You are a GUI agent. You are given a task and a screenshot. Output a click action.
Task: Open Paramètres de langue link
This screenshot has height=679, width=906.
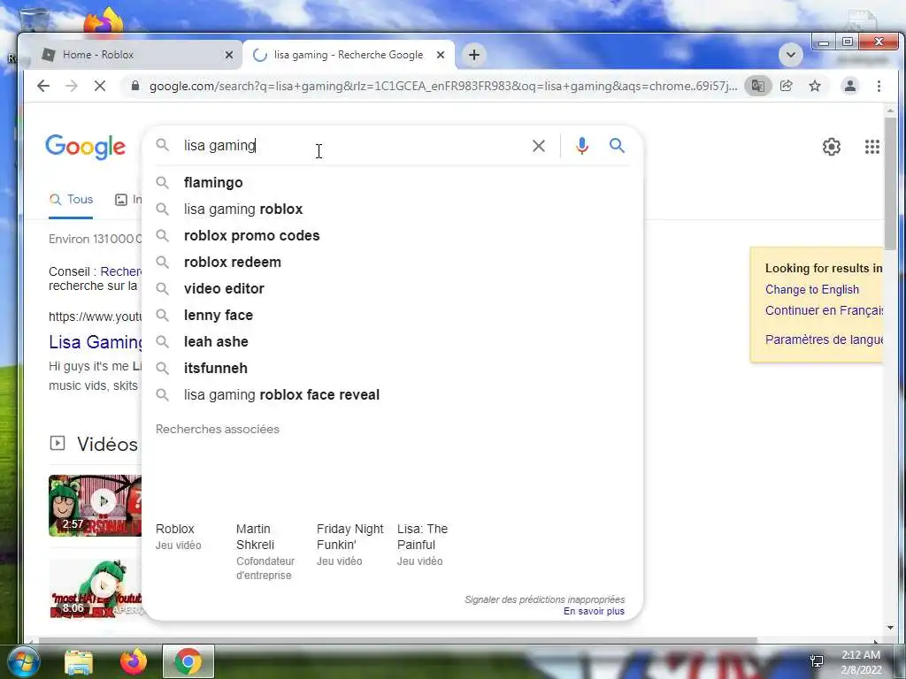[x=824, y=339]
